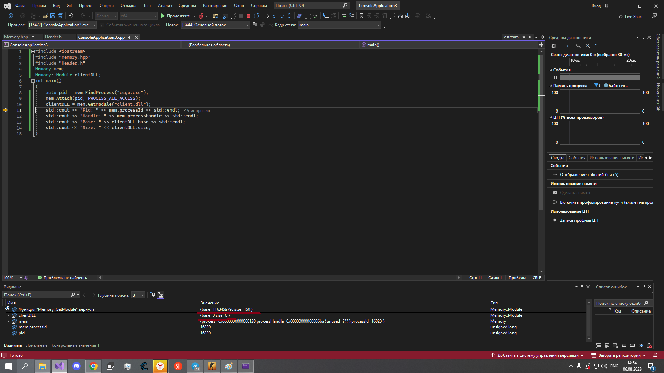Toggle pin on Memory.hpp tab
664x373 pixels.
click(33, 37)
